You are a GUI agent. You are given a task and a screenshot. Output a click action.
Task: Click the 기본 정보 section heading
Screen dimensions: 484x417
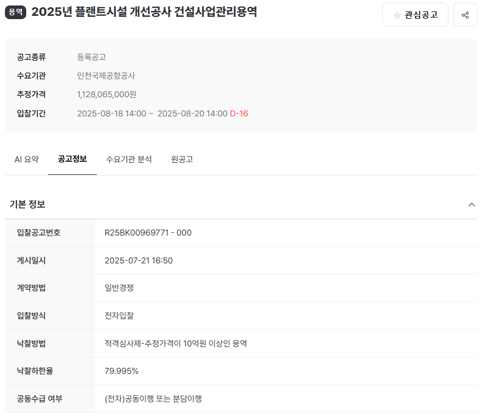27,204
